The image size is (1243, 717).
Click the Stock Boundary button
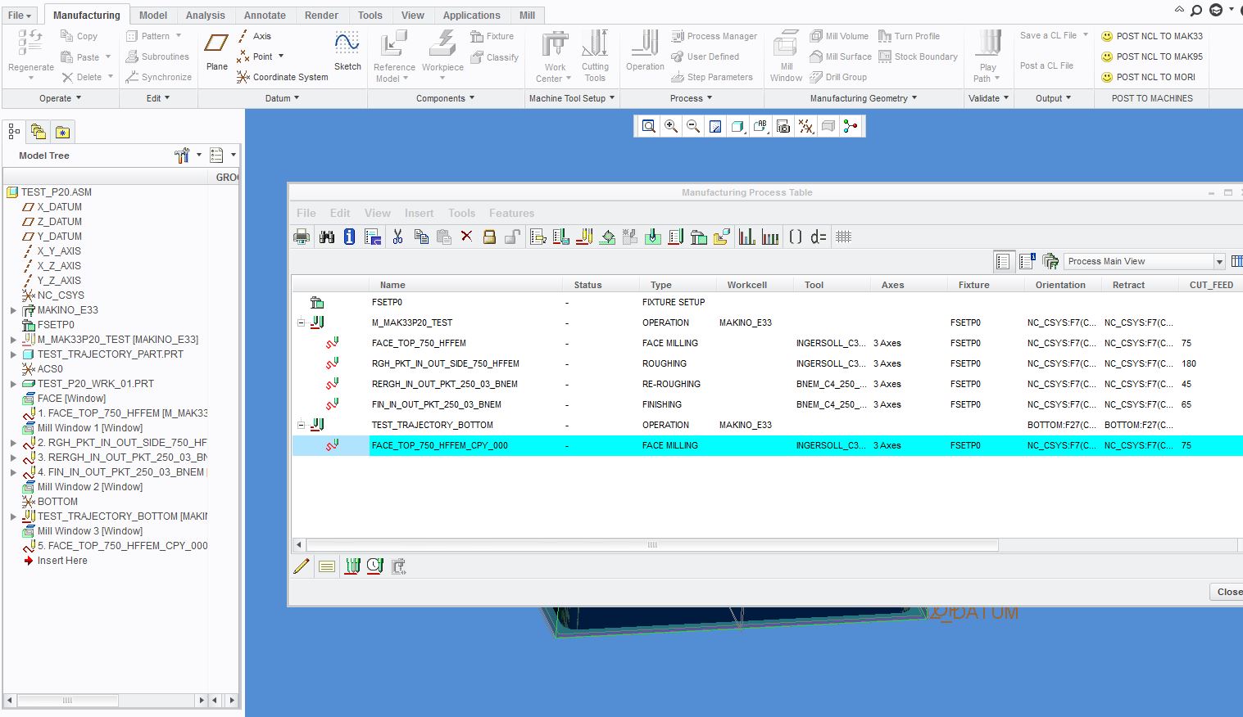point(918,56)
